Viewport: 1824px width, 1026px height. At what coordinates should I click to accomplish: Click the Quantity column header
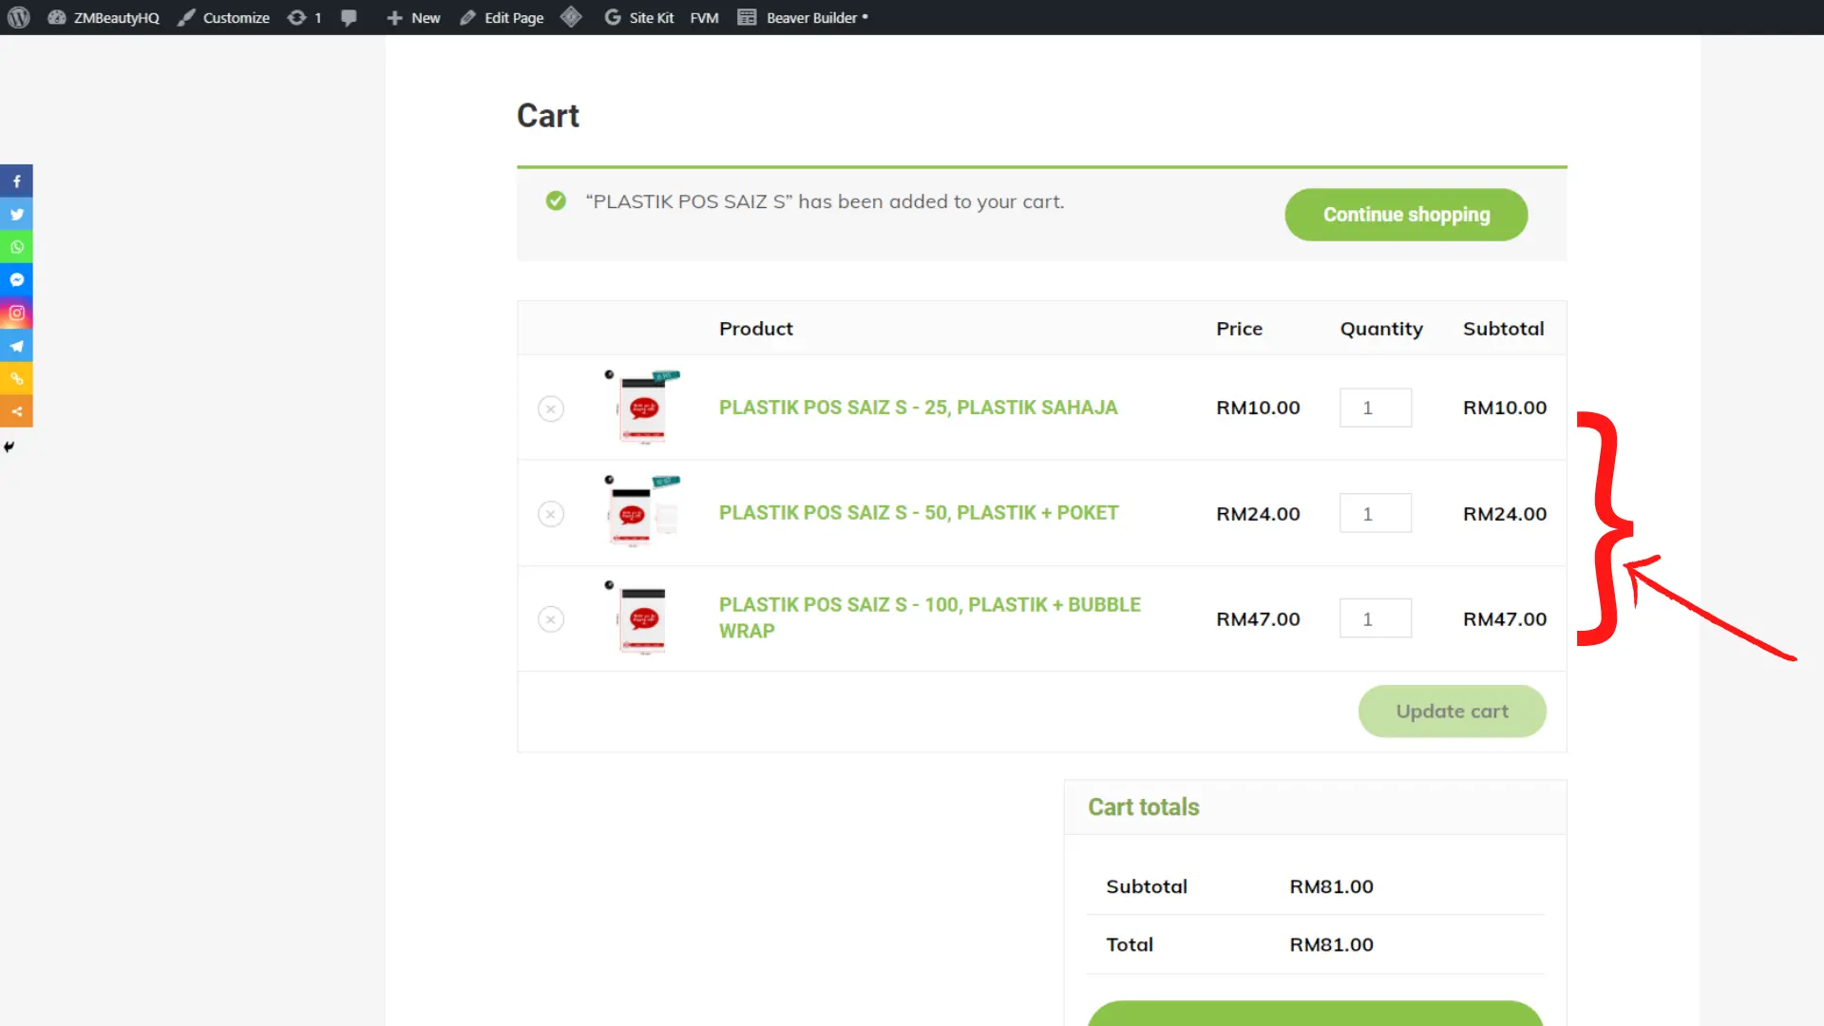[1381, 329]
